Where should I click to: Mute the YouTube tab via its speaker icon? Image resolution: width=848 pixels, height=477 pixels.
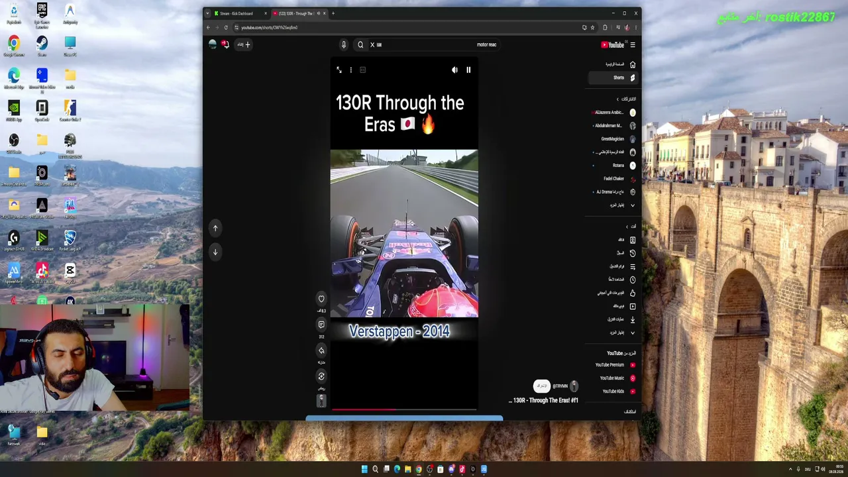(x=318, y=13)
